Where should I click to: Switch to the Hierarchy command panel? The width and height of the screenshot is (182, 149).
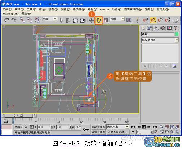pos(156,28)
